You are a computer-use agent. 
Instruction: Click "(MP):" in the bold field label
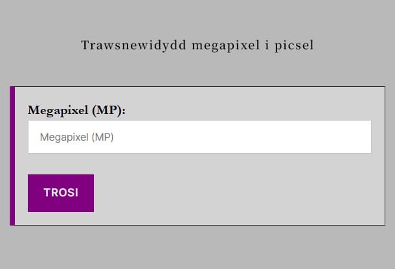[108, 110]
